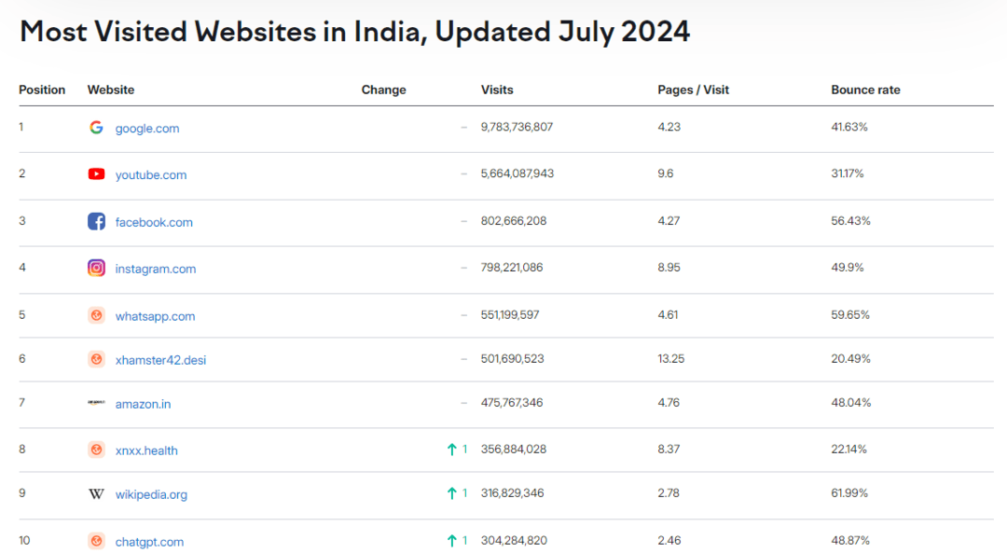Click the green up arrow for wikipedia.org
Screen dimensions: 1007x554
pyautogui.click(x=452, y=493)
